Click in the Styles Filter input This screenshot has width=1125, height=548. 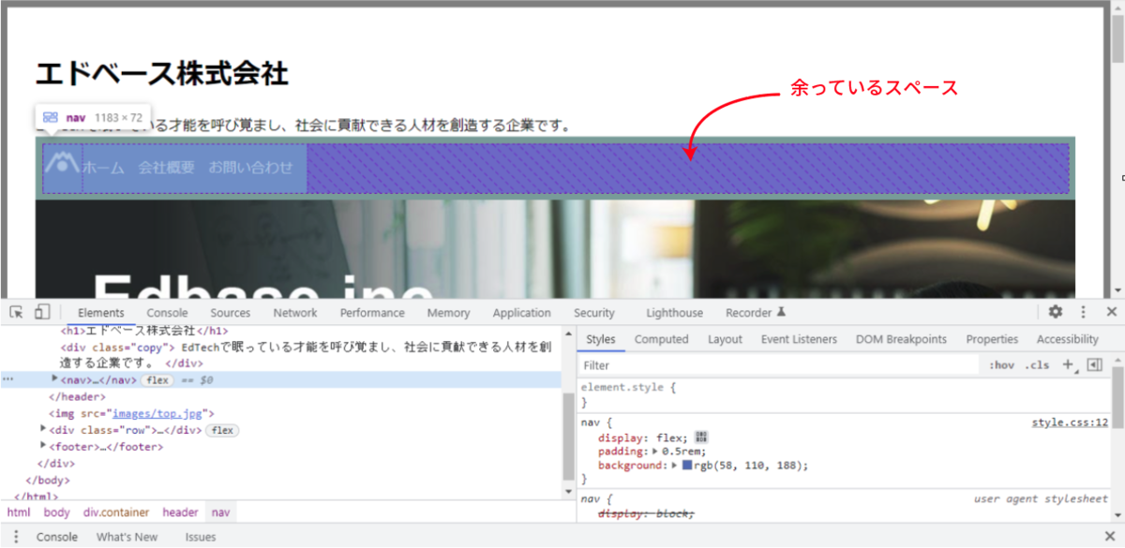tap(778, 365)
